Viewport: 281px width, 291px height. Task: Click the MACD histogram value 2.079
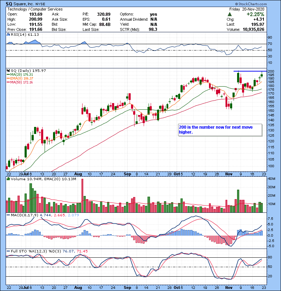[x=73, y=215]
